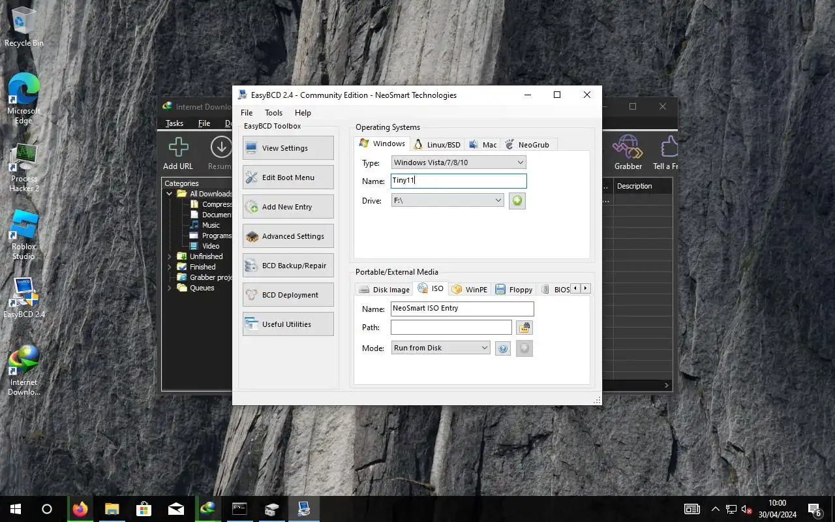Open Mail app from the taskbar
Screen dimensions: 835x522
pos(175,509)
